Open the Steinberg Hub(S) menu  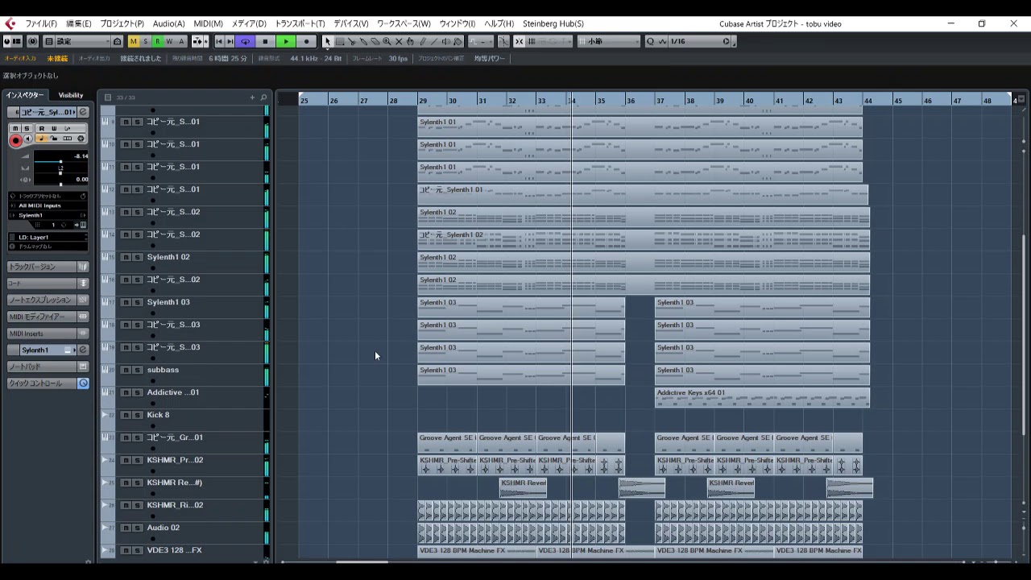tap(553, 23)
